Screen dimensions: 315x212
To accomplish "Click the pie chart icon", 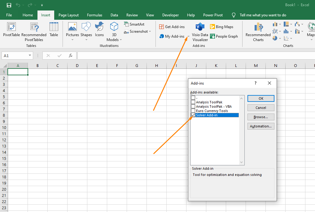I will 275,38.
